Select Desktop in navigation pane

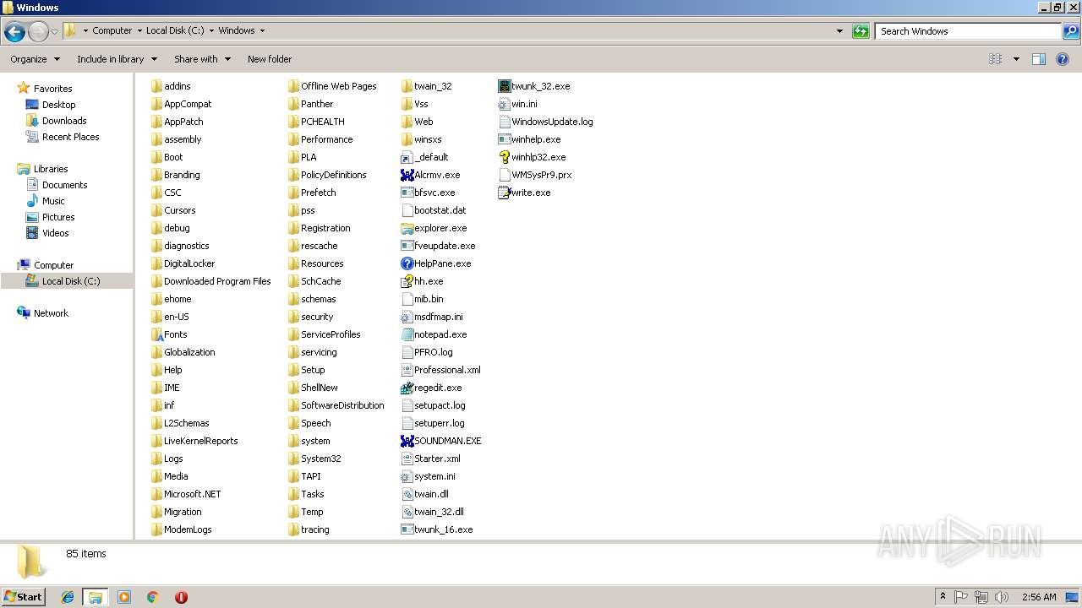click(x=58, y=105)
